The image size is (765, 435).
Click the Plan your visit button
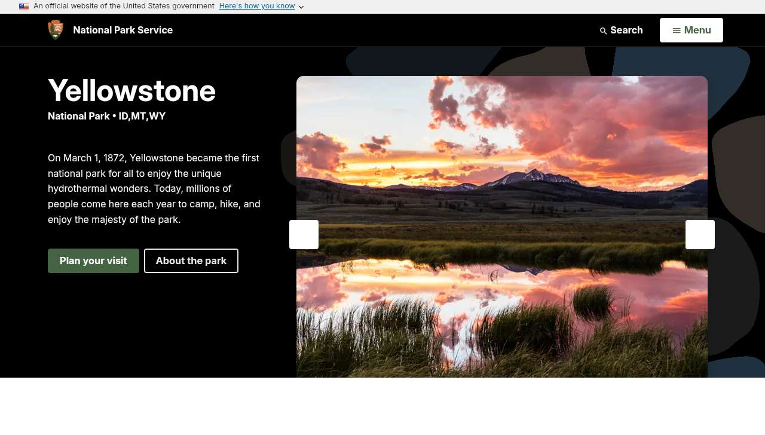[x=93, y=261]
